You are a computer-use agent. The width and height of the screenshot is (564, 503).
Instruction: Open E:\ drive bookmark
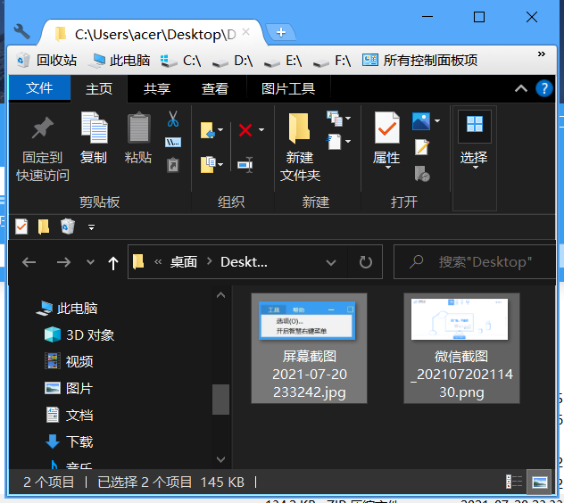(x=283, y=61)
